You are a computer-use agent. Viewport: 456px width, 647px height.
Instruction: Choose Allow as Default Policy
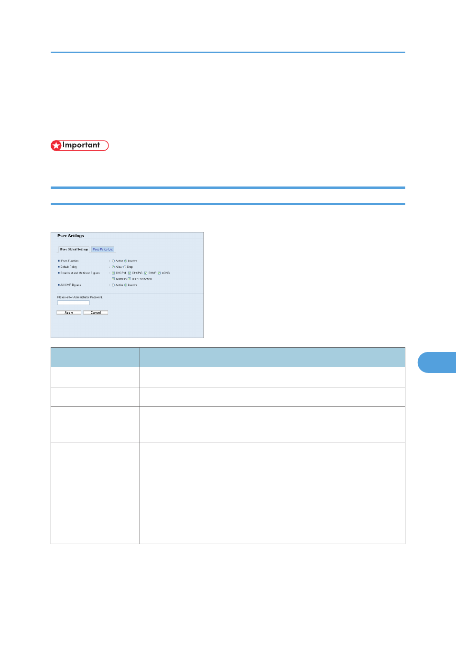tap(113, 267)
